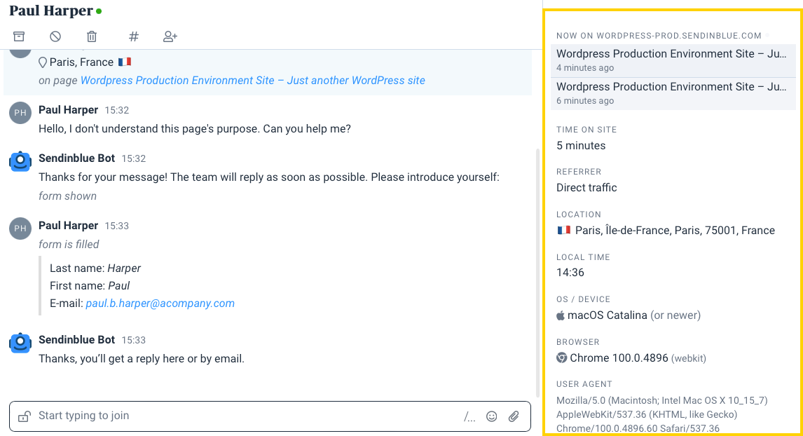Click the archive conversation icon
The width and height of the screenshot is (803, 436).
(19, 36)
